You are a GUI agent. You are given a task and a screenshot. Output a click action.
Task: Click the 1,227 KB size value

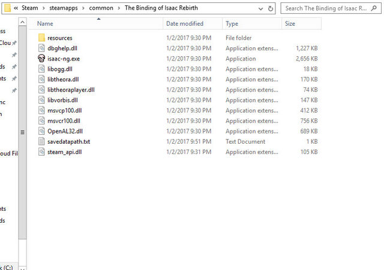pyautogui.click(x=307, y=48)
